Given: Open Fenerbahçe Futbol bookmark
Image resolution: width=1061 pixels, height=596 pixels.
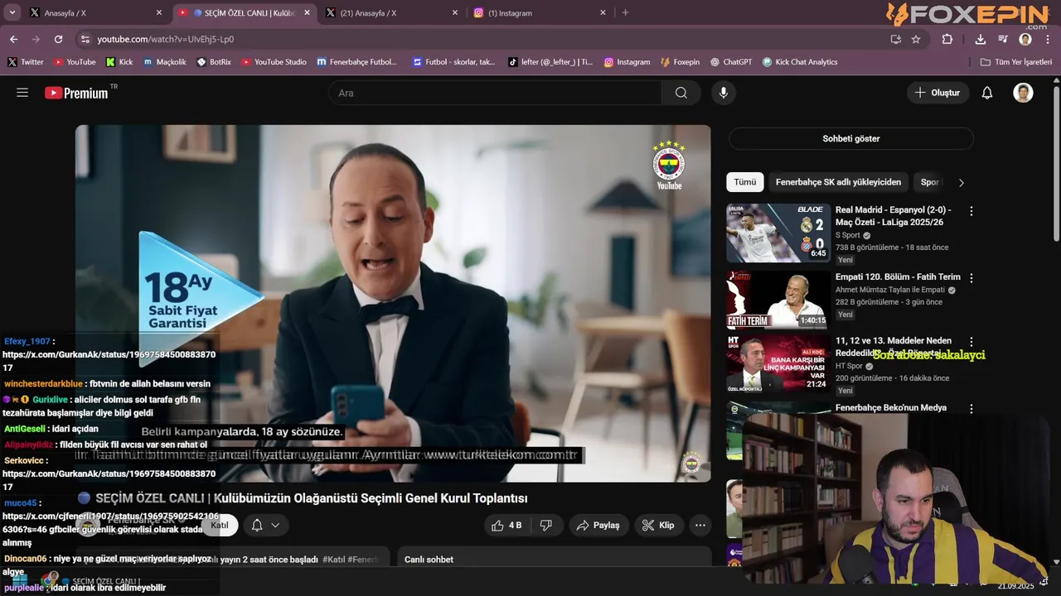Looking at the screenshot, I should coord(357,62).
